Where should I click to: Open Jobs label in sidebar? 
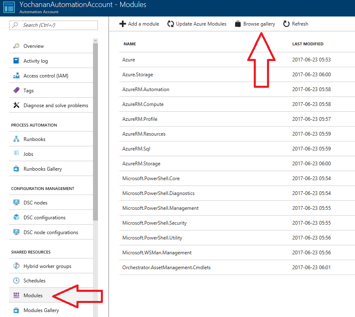(28, 154)
